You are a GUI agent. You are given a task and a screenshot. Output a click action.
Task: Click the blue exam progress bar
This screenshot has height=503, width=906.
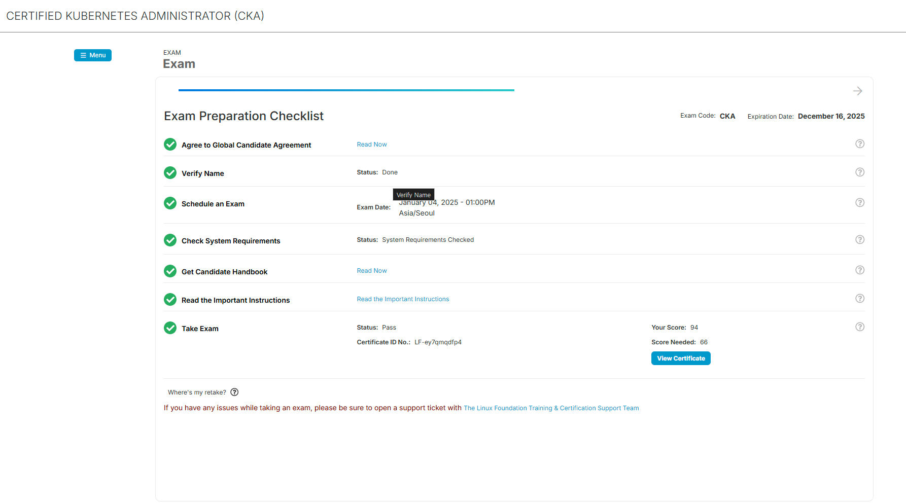click(x=346, y=90)
